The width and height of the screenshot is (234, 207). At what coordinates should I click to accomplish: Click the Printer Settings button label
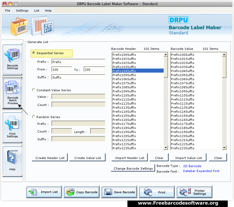click(x=200, y=192)
